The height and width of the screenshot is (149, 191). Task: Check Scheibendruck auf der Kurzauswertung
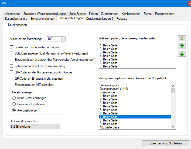[11, 66]
